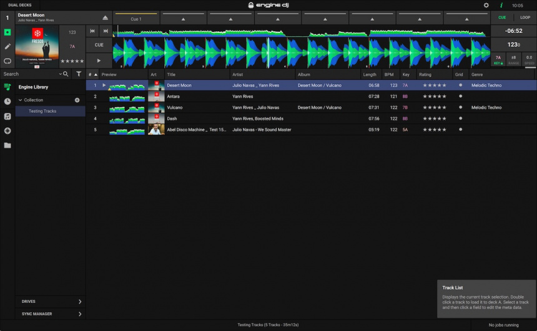Set deck star rating under 7A

click(72, 61)
